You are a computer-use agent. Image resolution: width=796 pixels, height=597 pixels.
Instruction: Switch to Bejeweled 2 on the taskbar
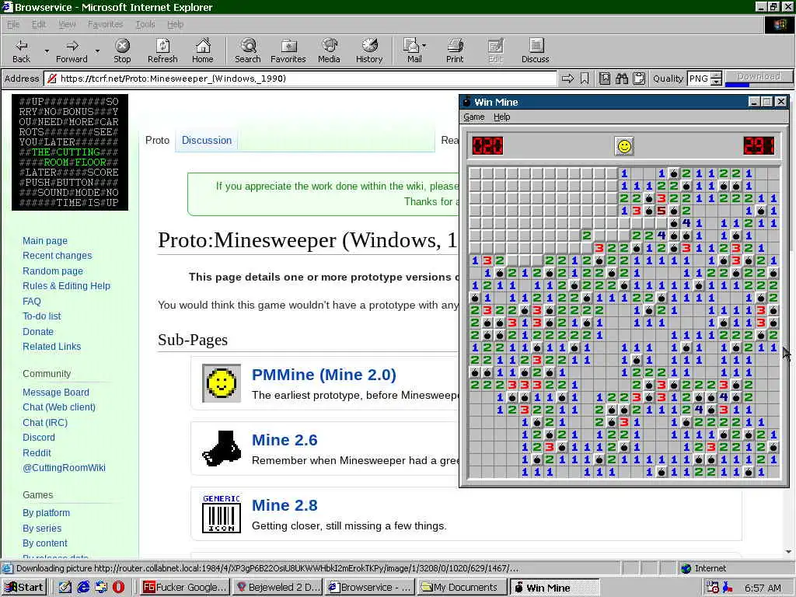[279, 587]
